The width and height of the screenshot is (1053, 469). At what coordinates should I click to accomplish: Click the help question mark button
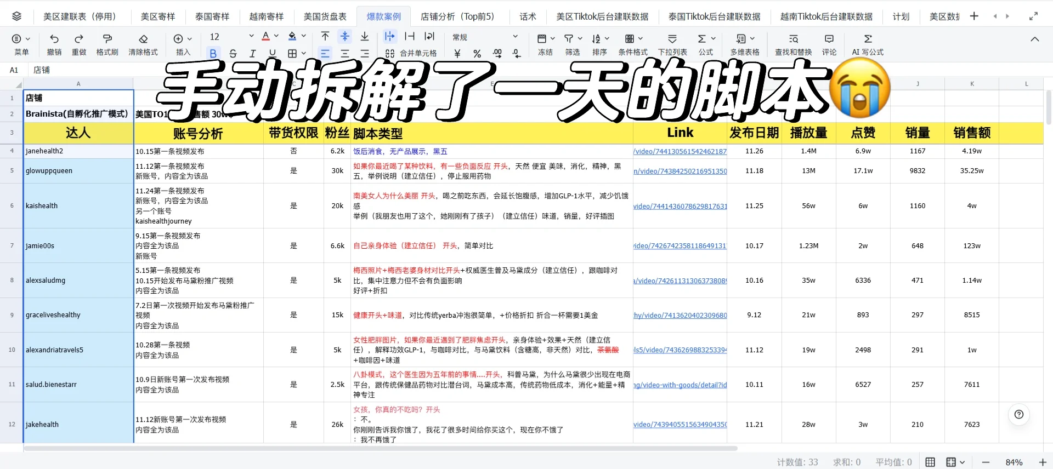(1019, 414)
